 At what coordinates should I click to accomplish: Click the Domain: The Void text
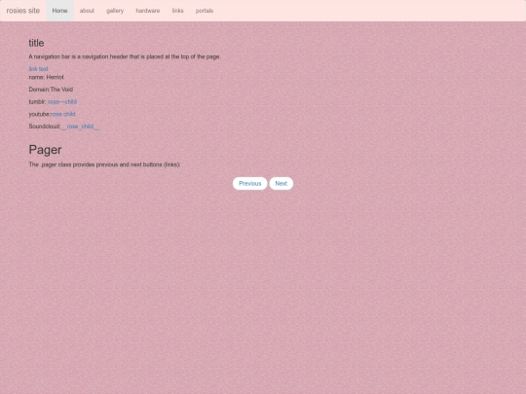pos(51,90)
